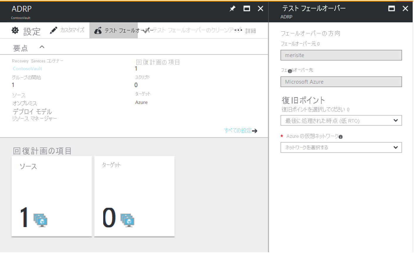Open ネットワークを選択する dropdown
Screen dimensions: 414x254
341,147
